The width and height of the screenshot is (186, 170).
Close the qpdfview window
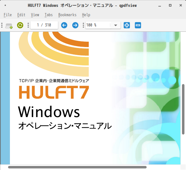pyautogui.click(x=181, y=5)
